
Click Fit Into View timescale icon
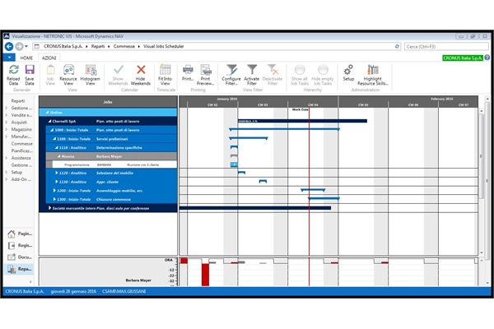(165, 70)
